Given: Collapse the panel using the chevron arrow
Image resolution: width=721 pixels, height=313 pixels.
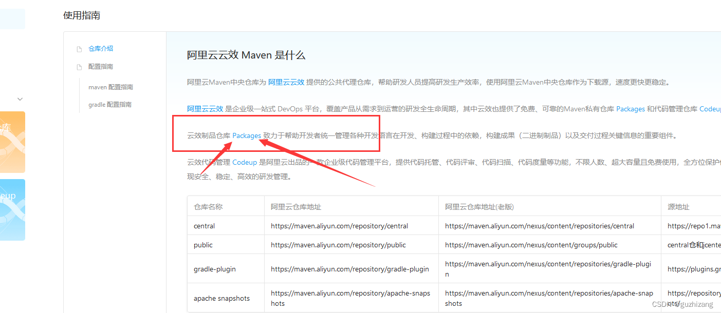Looking at the screenshot, I should 20,99.
